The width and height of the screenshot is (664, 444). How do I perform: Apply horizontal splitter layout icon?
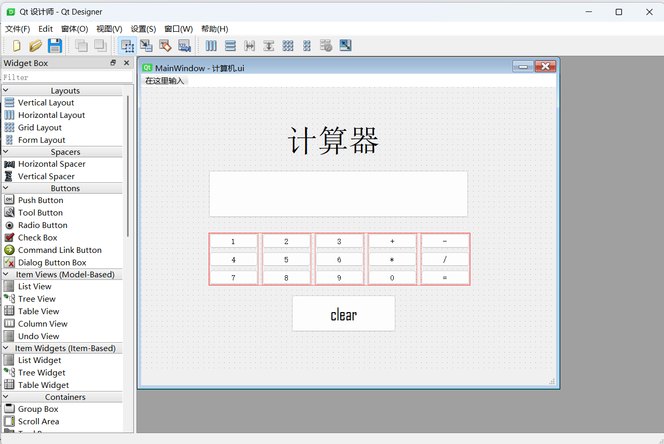250,46
